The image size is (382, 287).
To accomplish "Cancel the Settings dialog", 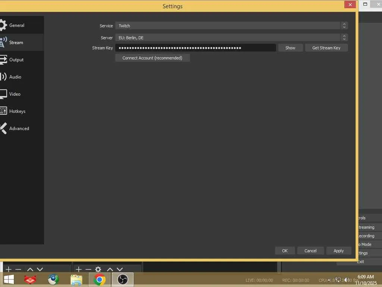I will tap(310, 251).
